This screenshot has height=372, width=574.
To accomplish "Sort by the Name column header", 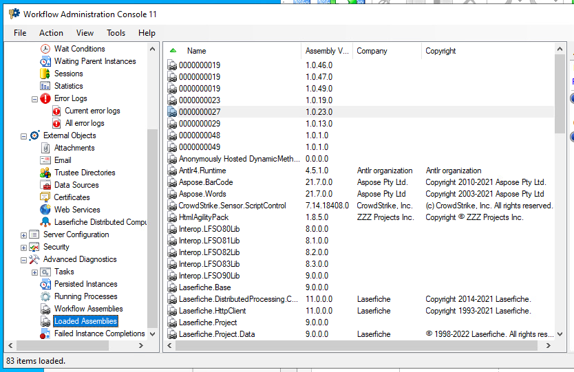I will 233,51.
